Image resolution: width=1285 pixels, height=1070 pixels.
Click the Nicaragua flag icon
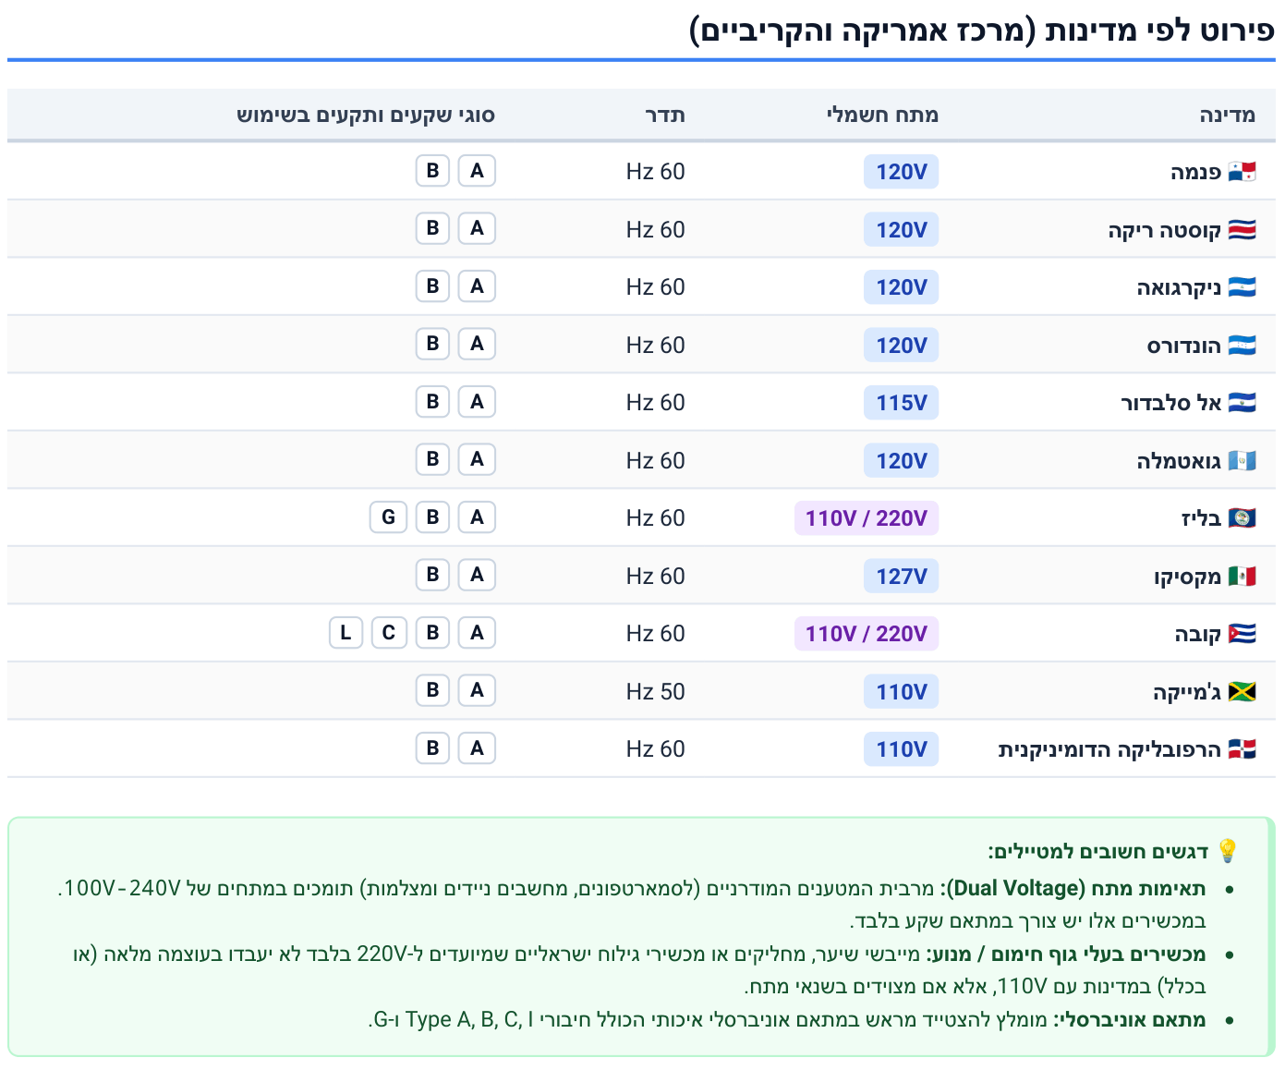[x=1242, y=287]
